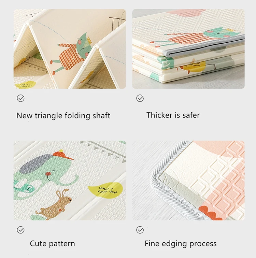Viewport: 256px width, 258px height.
Task: Open the gray stitched edging photo
Action: (188, 181)
